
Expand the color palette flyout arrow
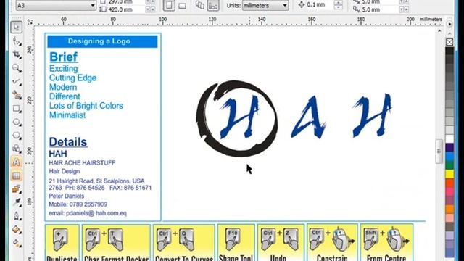[x=449, y=24]
